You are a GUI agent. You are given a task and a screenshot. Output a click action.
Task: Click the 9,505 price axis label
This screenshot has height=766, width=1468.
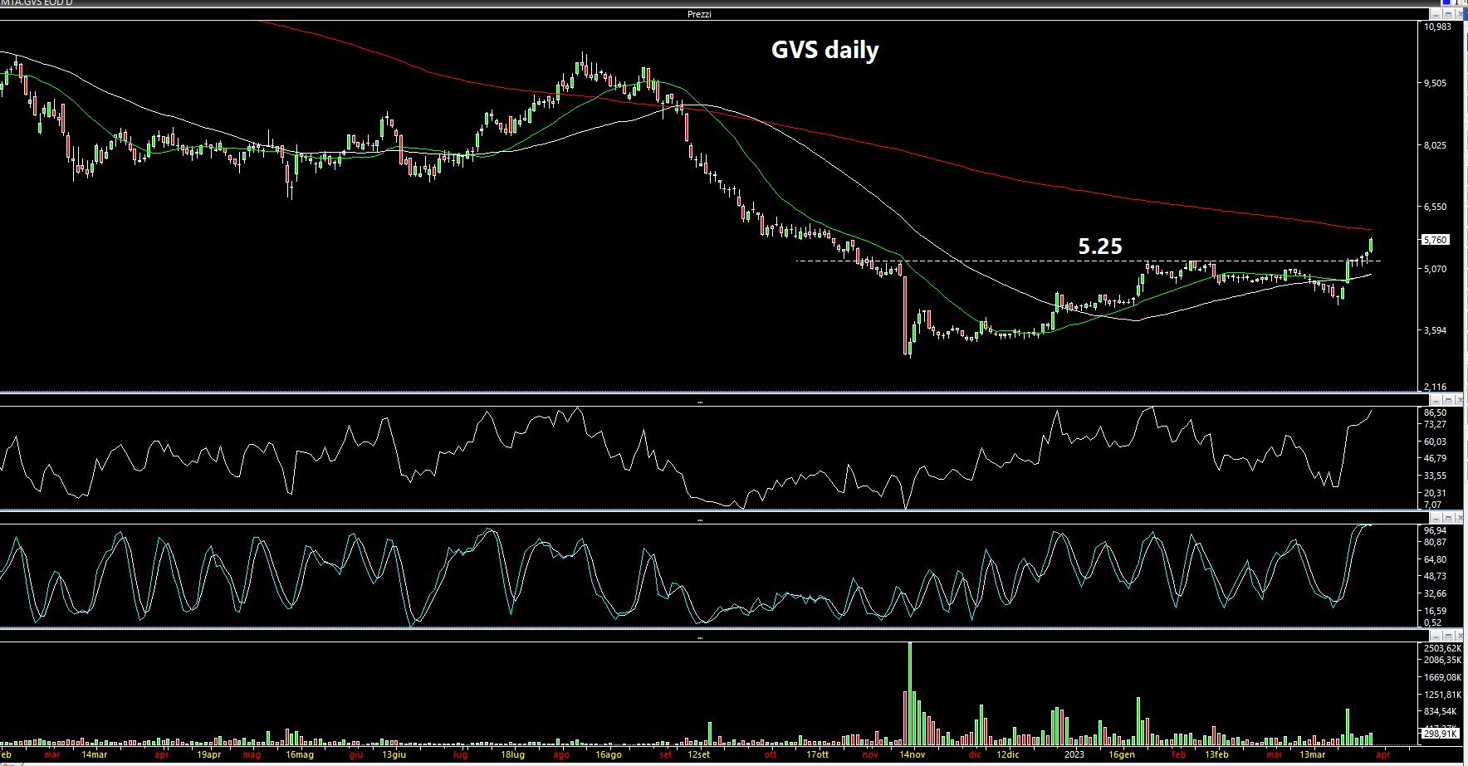pos(1436,83)
